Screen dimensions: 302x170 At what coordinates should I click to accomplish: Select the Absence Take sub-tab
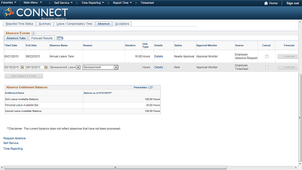[x=16, y=38]
